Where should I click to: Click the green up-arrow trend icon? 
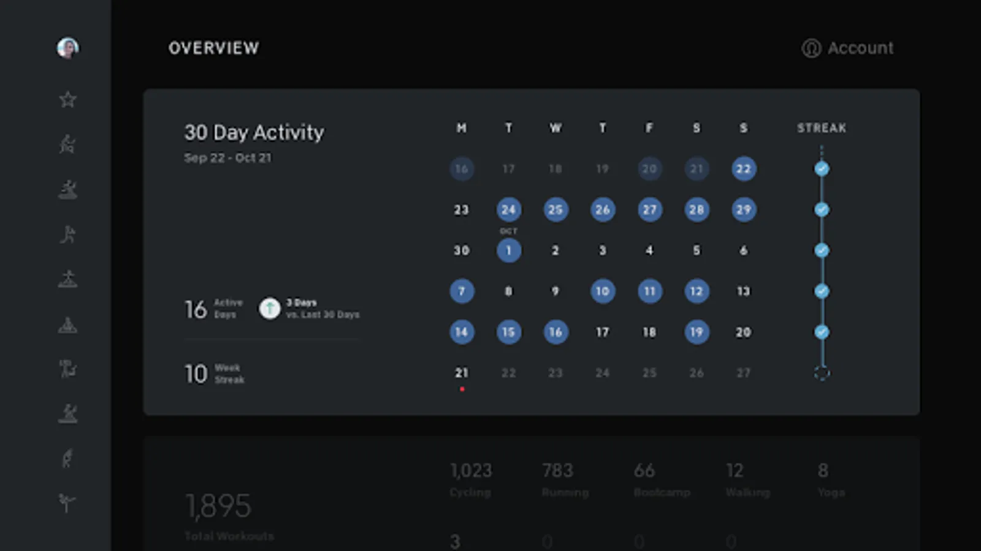pyautogui.click(x=270, y=309)
